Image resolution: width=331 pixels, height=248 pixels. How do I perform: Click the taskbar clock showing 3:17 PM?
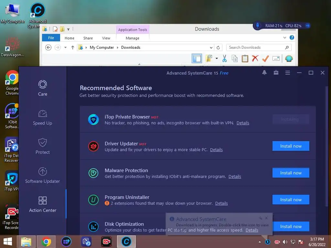317,242
